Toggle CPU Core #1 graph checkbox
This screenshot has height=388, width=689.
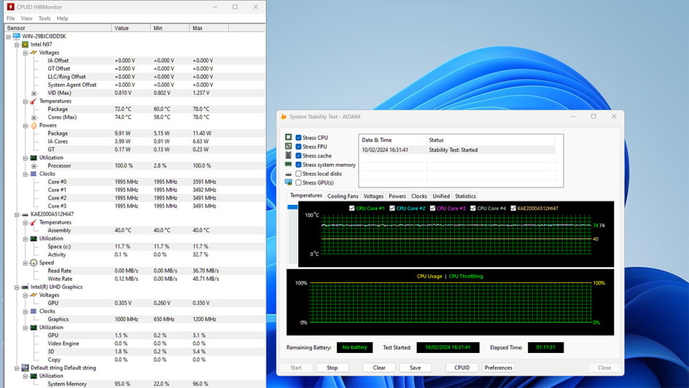[x=351, y=208]
